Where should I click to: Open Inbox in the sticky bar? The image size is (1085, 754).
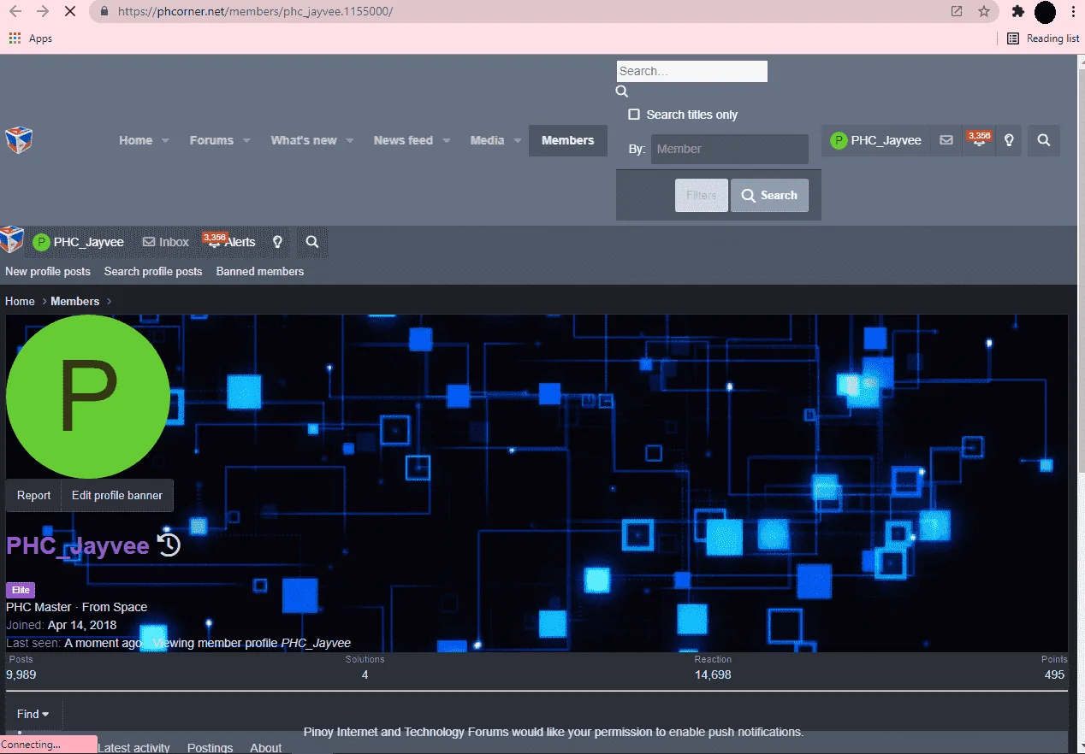click(166, 242)
